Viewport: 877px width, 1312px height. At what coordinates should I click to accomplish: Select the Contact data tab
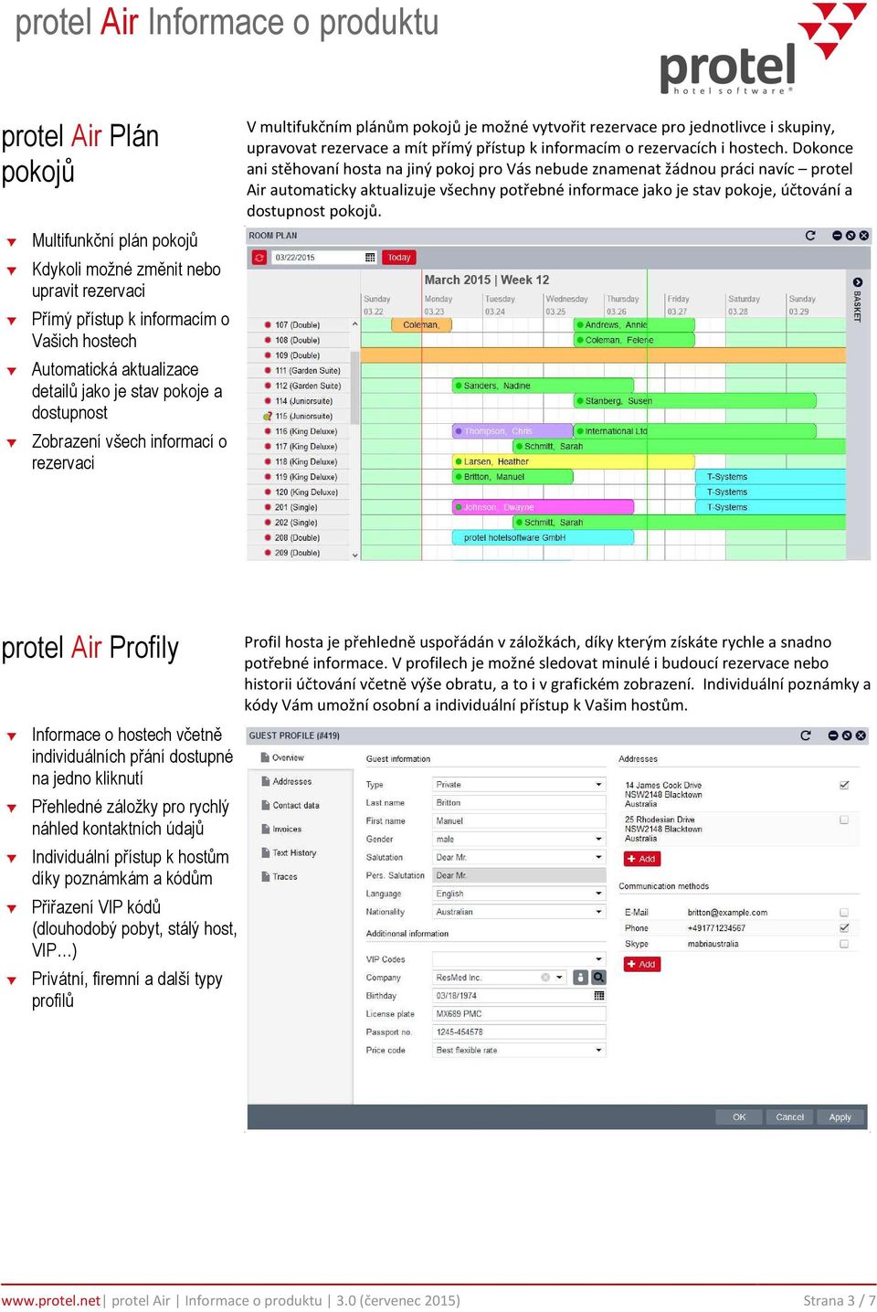300,805
